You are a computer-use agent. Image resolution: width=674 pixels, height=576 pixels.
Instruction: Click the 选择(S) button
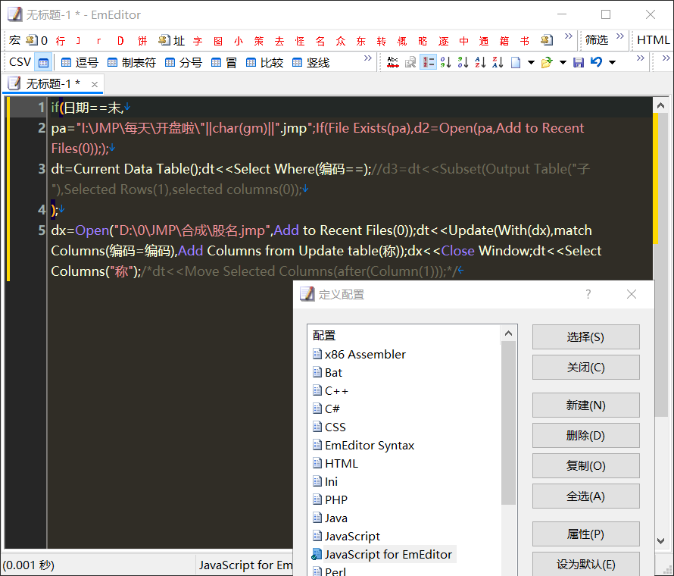(585, 337)
